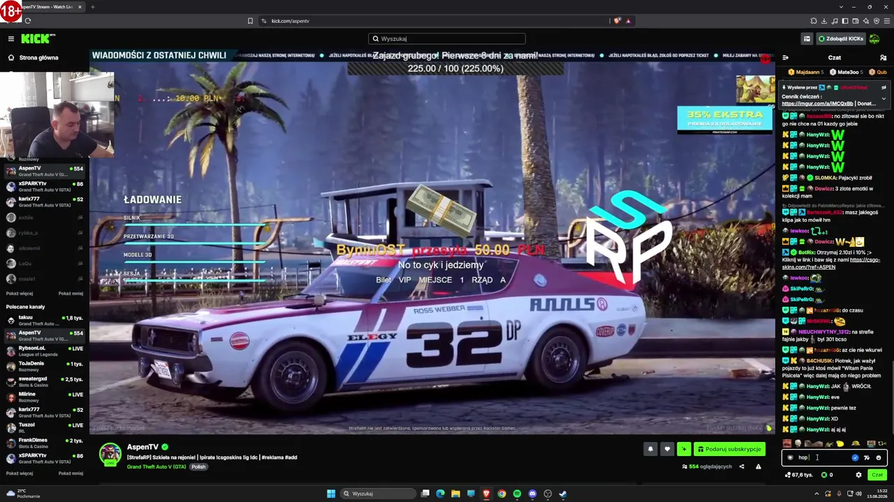
Task: Click Podaruj subskrypcje button
Action: (x=729, y=449)
